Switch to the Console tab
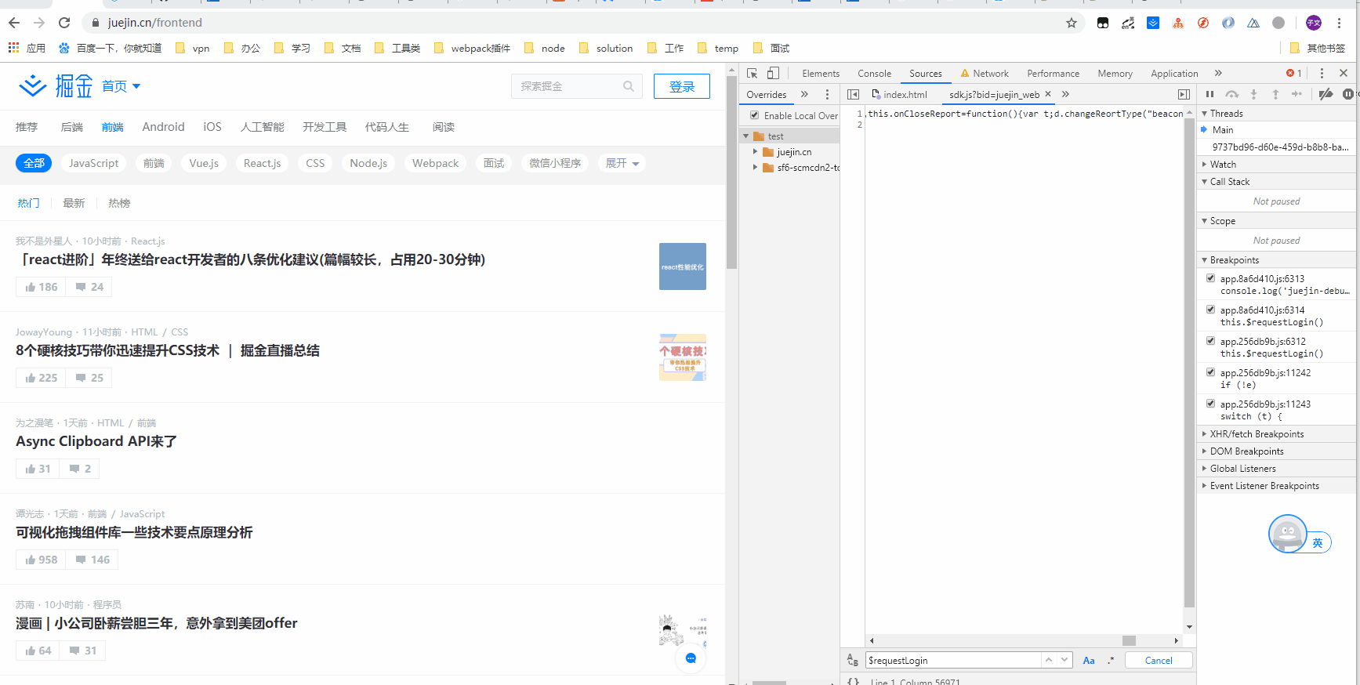 click(874, 74)
